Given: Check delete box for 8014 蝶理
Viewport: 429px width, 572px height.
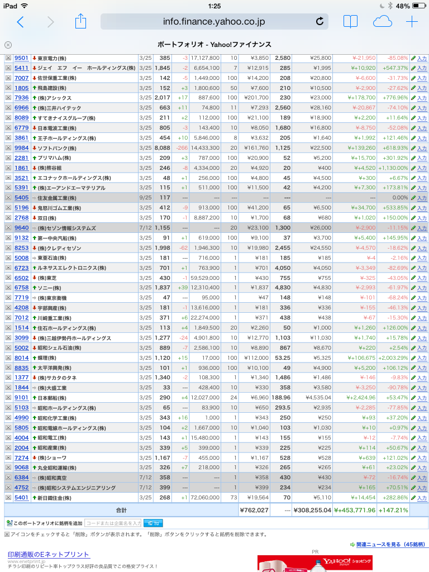Looking at the screenshot, I should point(8,358).
